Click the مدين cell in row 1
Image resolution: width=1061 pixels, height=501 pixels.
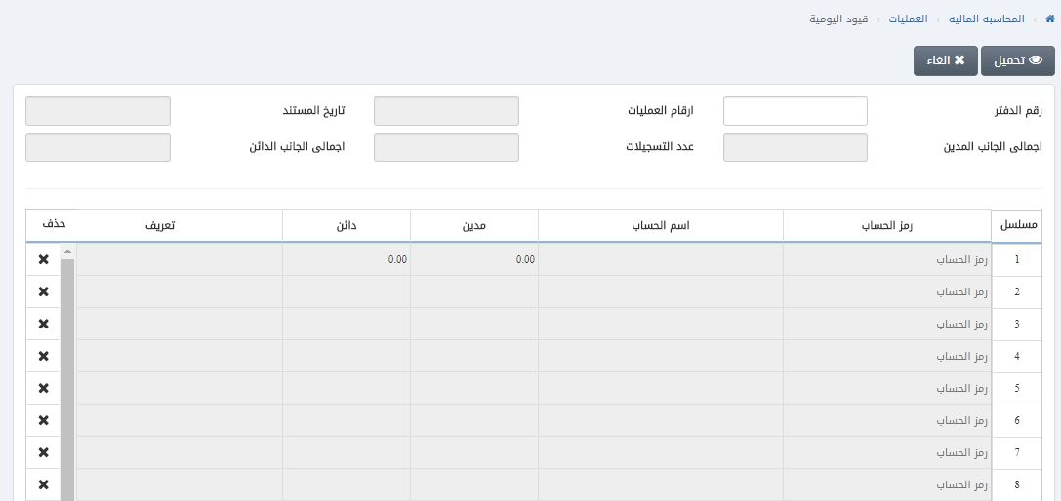coord(474,260)
